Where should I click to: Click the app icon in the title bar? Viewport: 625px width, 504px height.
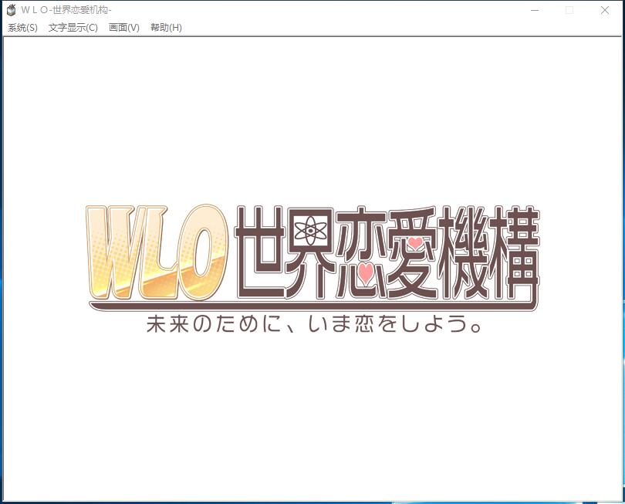(x=11, y=10)
